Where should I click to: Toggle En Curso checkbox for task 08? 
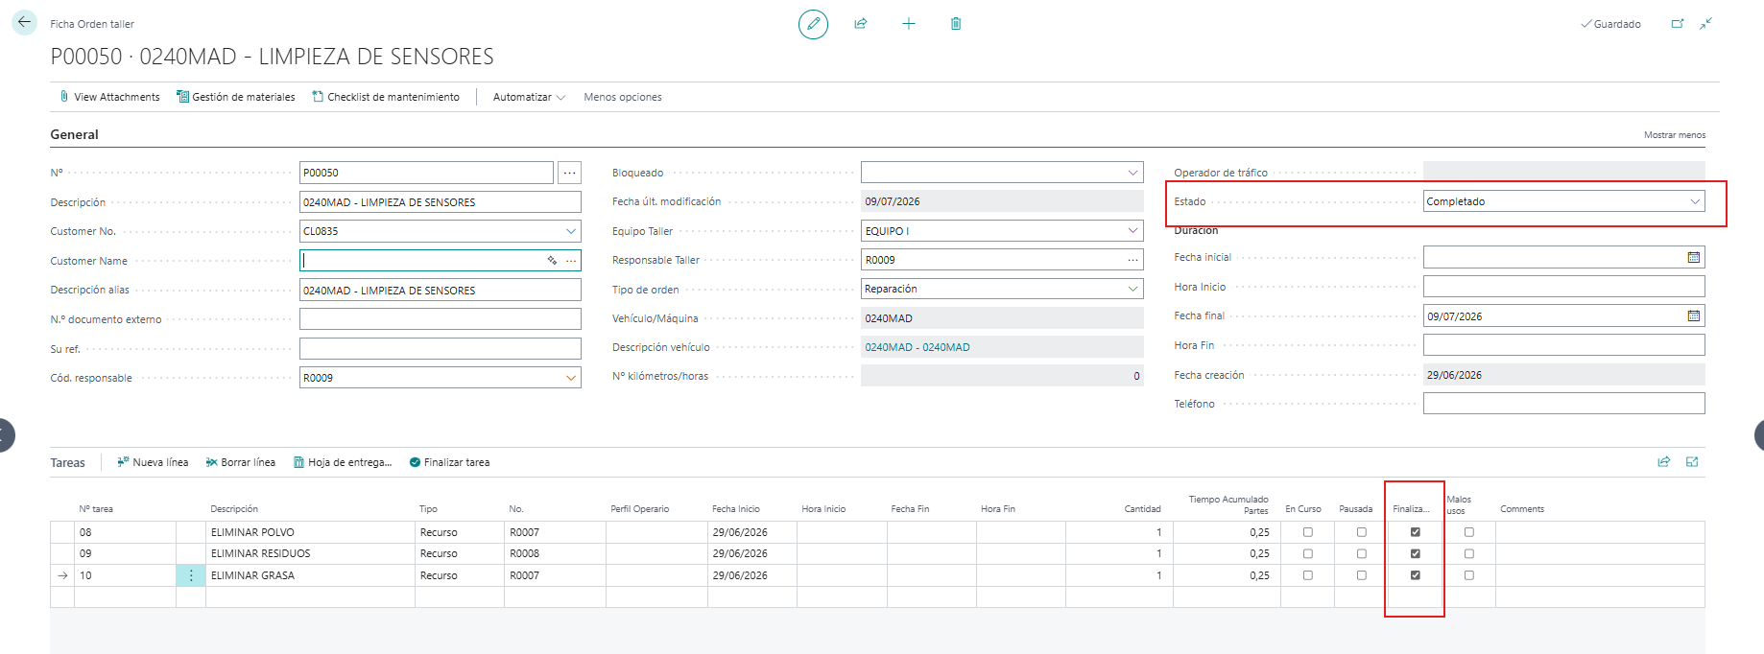1307,532
